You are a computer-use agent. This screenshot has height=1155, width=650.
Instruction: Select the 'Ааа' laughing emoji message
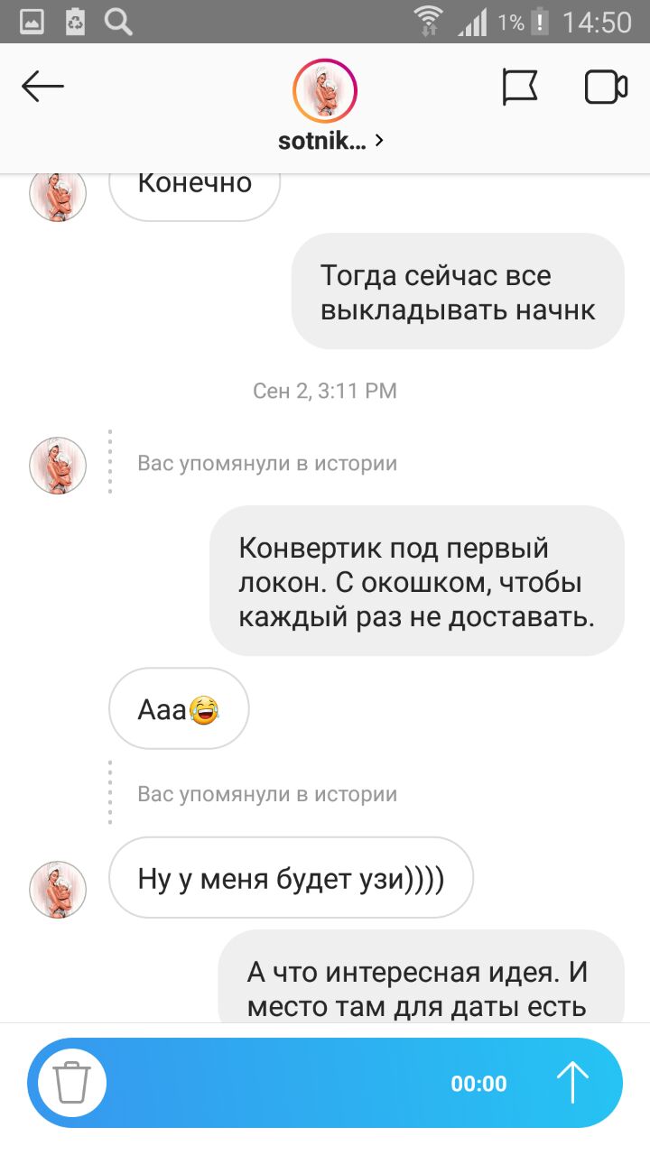pyautogui.click(x=179, y=709)
